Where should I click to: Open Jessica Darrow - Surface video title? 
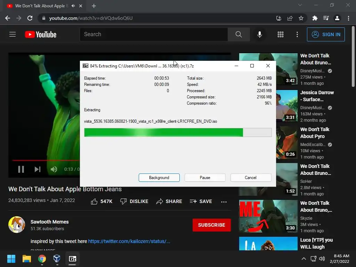pyautogui.click(x=317, y=96)
